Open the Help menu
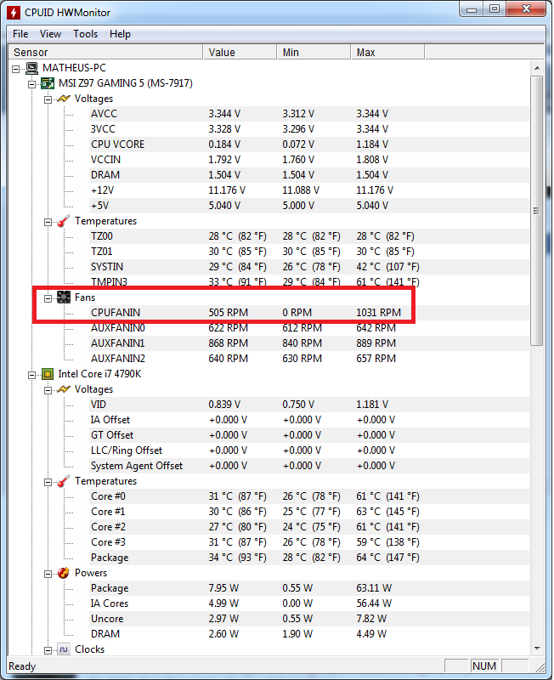 120,34
